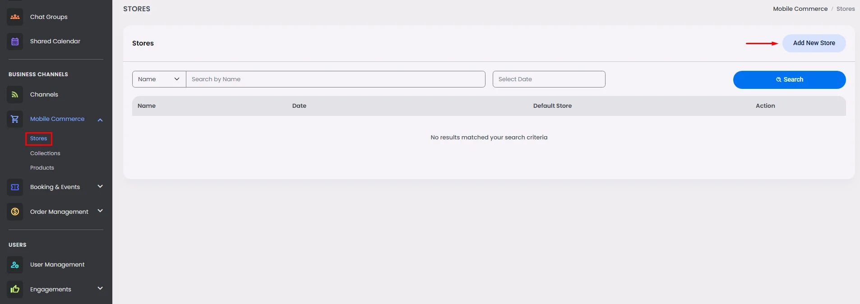This screenshot has width=860, height=304.
Task: Open the User Management icon
Action: pyautogui.click(x=15, y=265)
